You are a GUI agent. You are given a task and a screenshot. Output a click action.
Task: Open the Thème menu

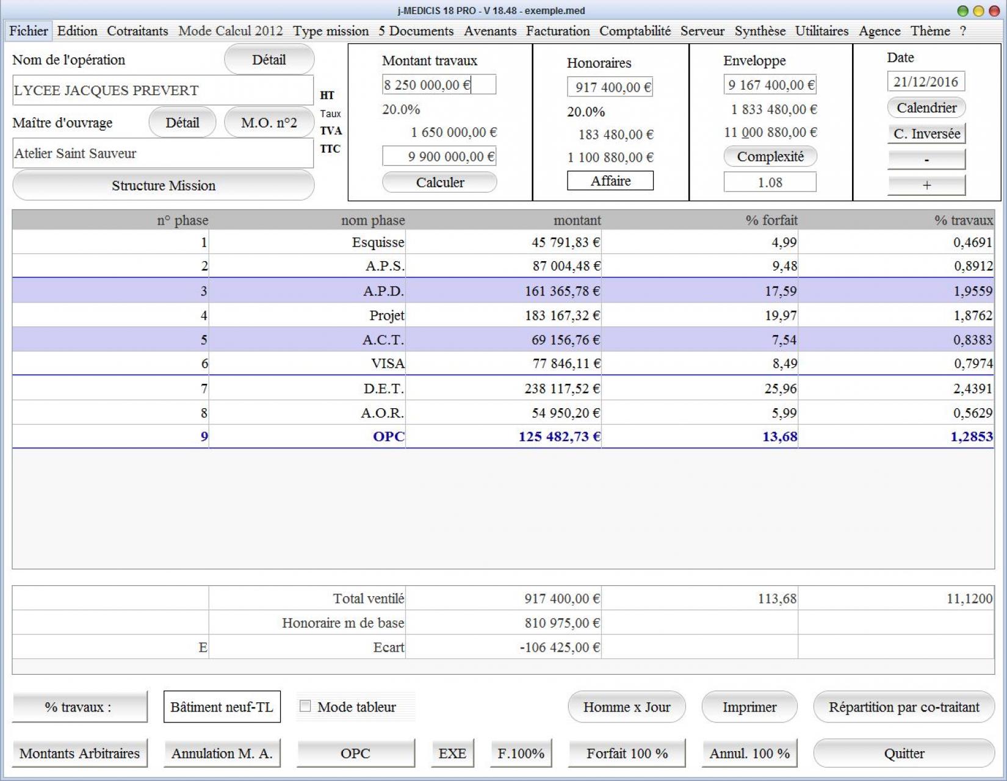[930, 31]
